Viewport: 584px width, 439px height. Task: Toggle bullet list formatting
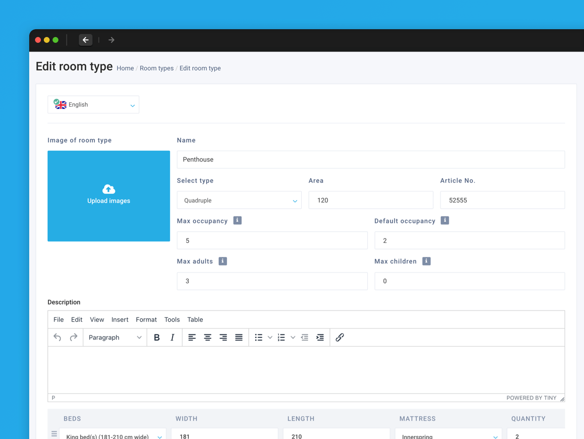click(258, 337)
